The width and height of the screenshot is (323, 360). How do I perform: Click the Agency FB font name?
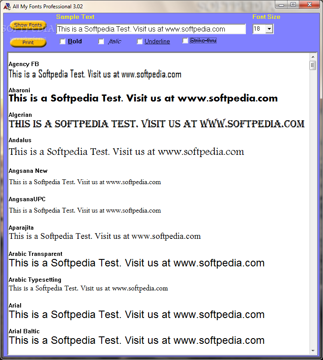click(x=24, y=64)
